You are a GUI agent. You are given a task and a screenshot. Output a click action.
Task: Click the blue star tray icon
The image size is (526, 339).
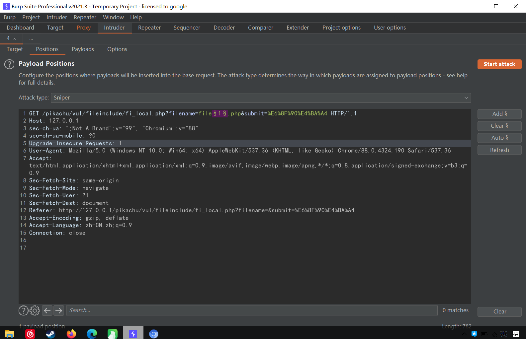point(474,334)
